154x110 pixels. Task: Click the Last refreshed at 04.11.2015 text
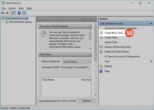[x=57, y=101]
